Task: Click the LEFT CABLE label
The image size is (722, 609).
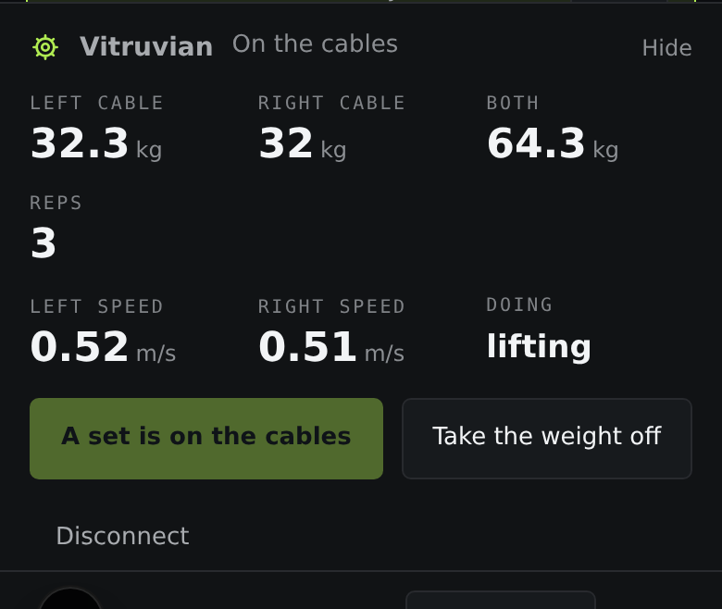Action: tap(96, 103)
